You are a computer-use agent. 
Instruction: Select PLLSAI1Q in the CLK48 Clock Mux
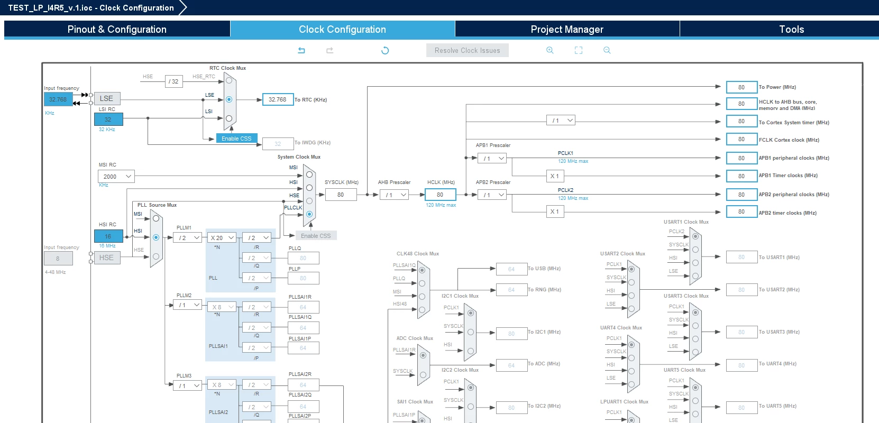[422, 270]
